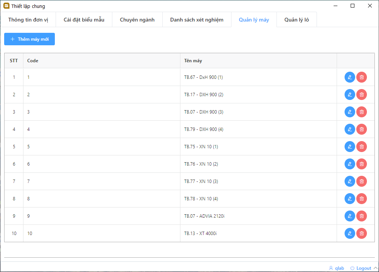Select the Quản lý máy tab
This screenshot has width=379, height=272.
tap(254, 20)
